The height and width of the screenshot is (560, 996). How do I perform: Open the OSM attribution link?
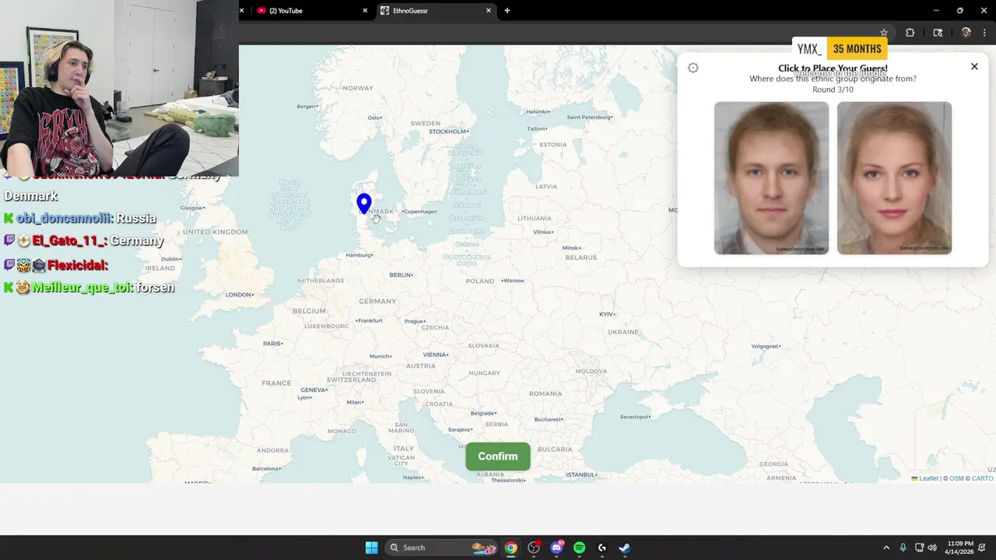(x=956, y=478)
